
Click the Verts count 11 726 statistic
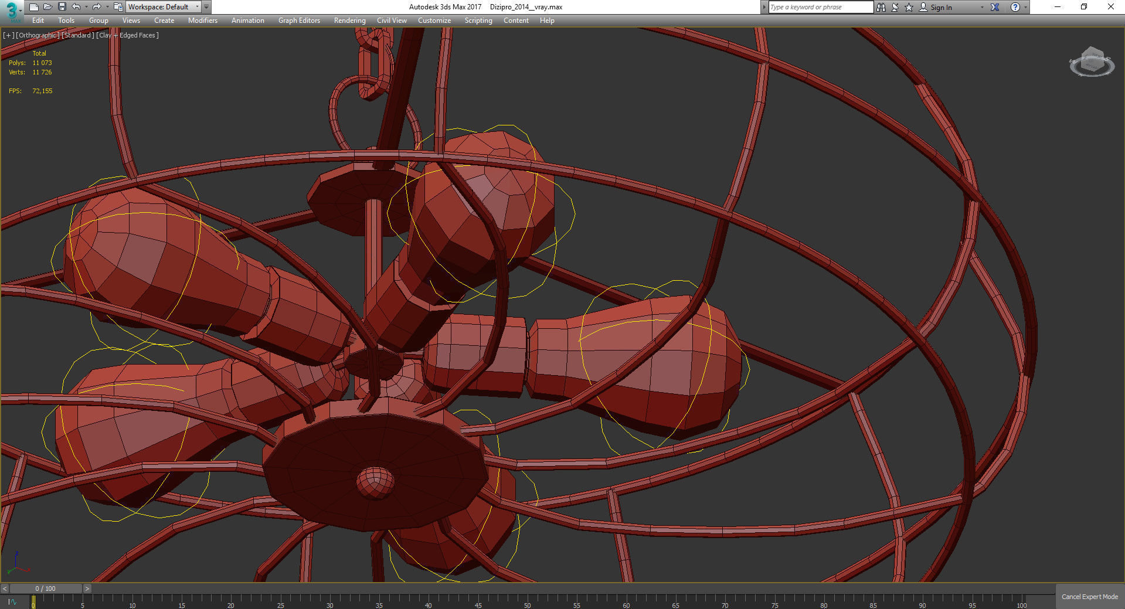pyautogui.click(x=30, y=72)
